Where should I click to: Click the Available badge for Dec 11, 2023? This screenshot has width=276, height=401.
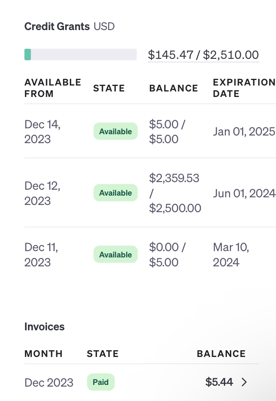[x=116, y=254]
